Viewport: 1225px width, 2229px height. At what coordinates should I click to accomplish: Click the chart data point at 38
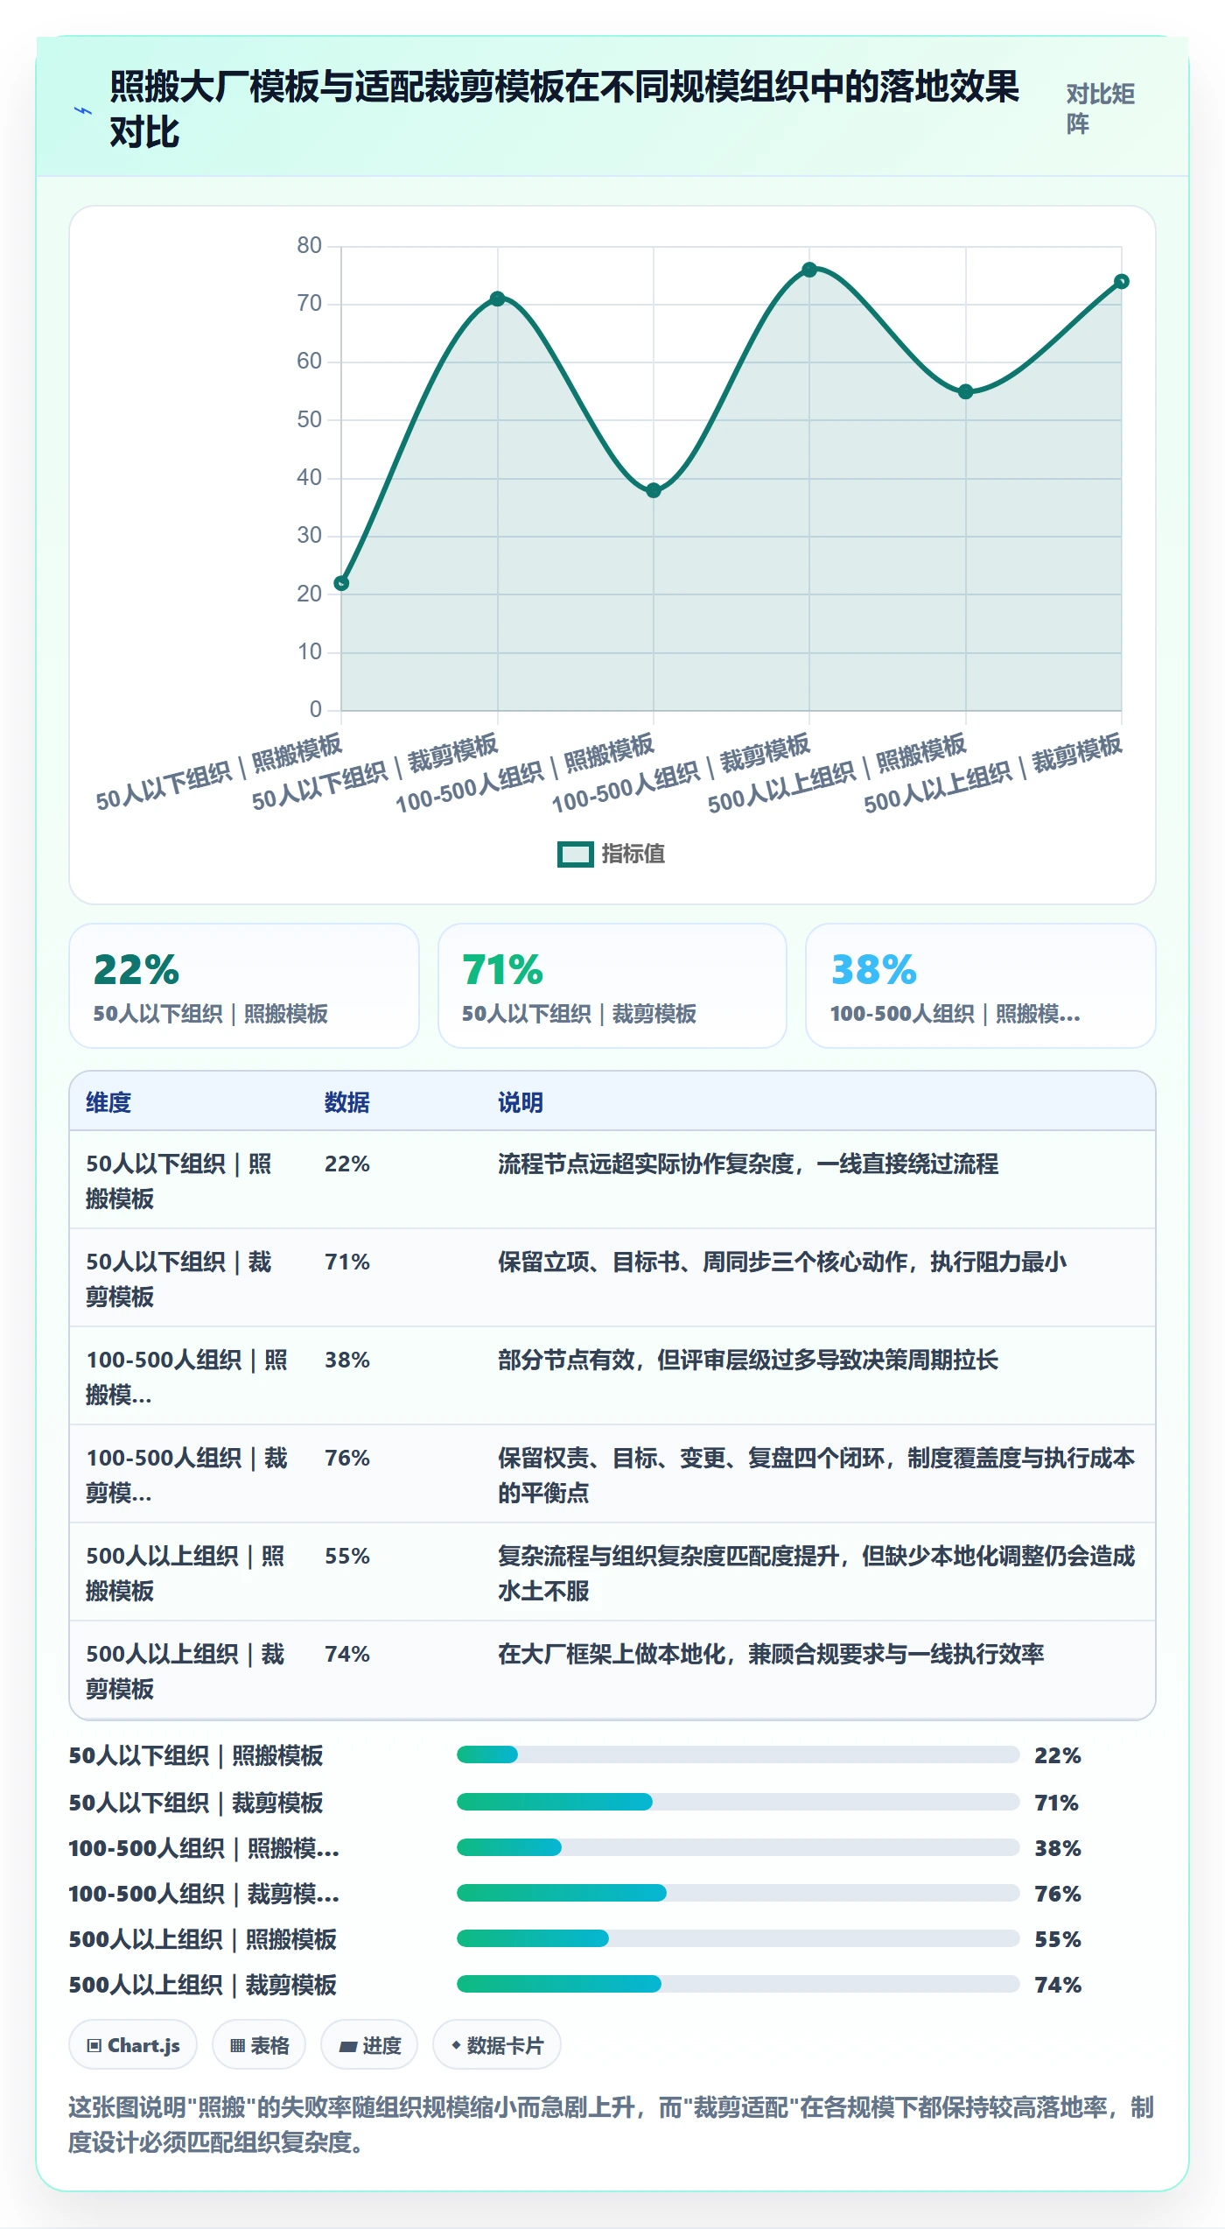click(x=654, y=490)
